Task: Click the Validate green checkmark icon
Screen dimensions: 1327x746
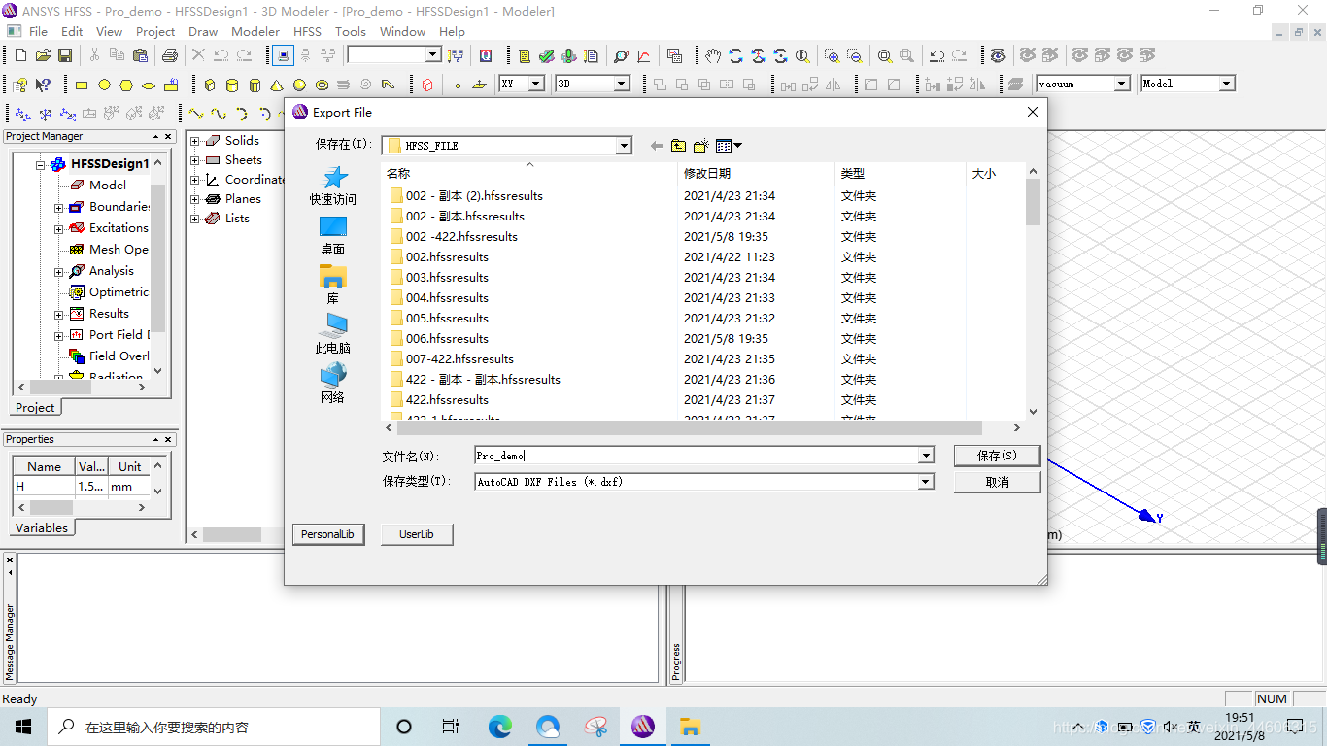Action: click(x=547, y=56)
